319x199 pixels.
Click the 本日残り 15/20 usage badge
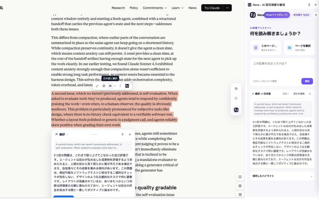click(301, 15)
